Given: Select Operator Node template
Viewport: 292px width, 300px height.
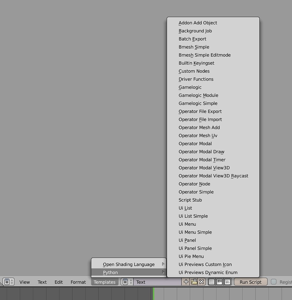Looking at the screenshot, I should [x=213, y=184].
